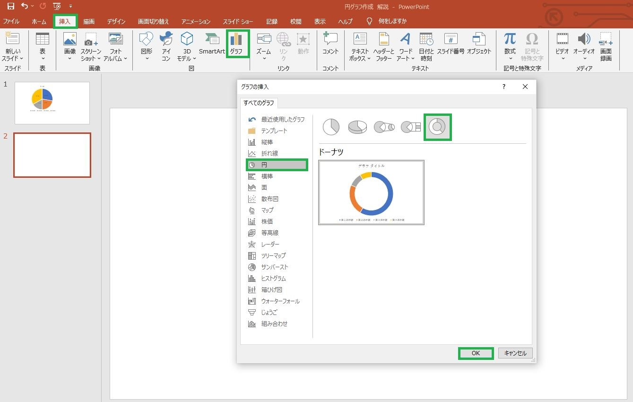Click the コメント icon
Image resolution: width=633 pixels, height=402 pixels.
tap(330, 39)
